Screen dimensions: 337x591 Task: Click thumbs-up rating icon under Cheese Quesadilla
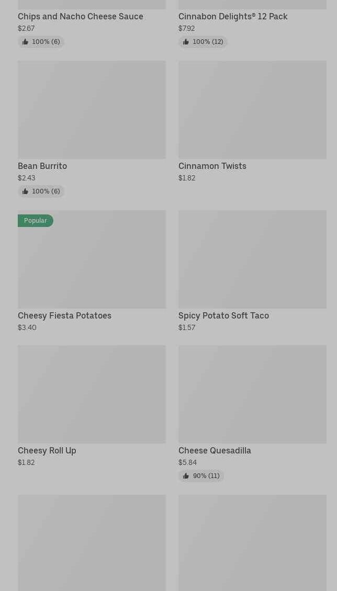pos(186,476)
